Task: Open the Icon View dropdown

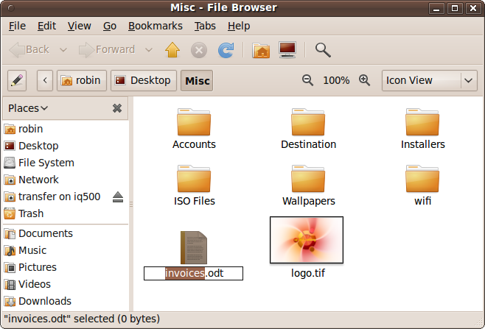Action: coord(430,81)
